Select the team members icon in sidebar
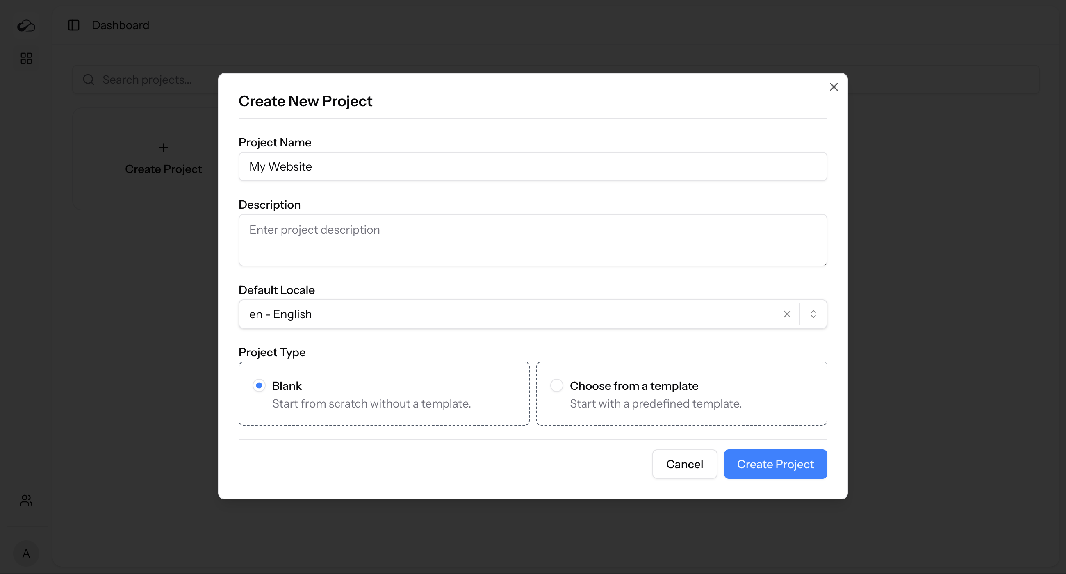The width and height of the screenshot is (1066, 574). coord(26,500)
